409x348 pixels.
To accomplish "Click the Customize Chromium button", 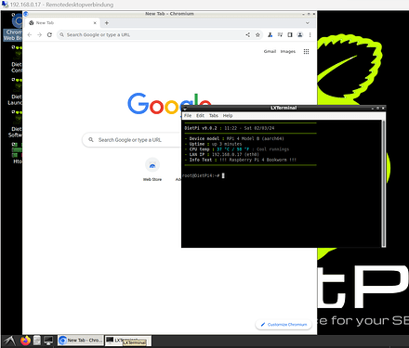I will [x=284, y=325].
